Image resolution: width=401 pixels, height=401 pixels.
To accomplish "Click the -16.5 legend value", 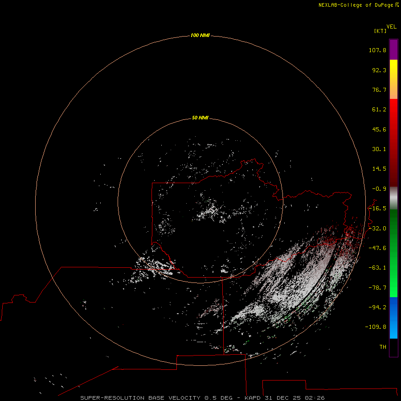I will [377, 209].
